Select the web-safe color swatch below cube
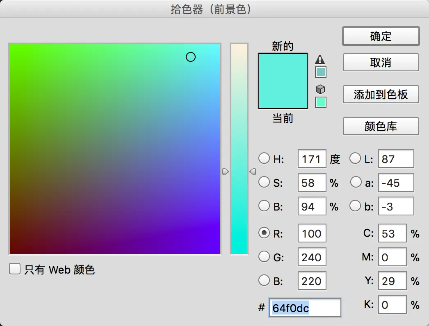429x326 pixels. click(321, 103)
